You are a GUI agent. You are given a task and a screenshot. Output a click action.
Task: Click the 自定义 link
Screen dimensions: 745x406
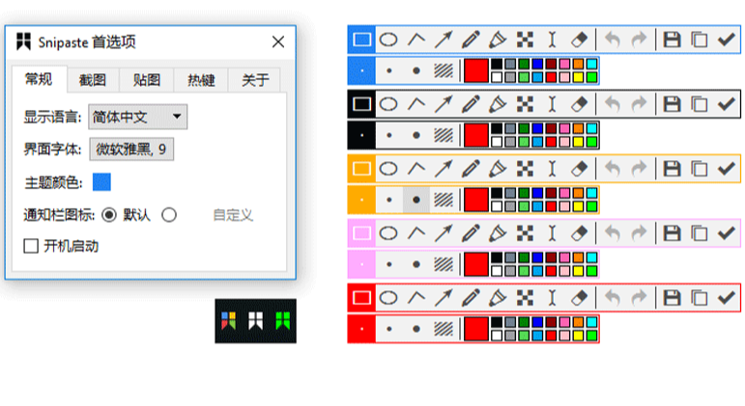point(233,215)
